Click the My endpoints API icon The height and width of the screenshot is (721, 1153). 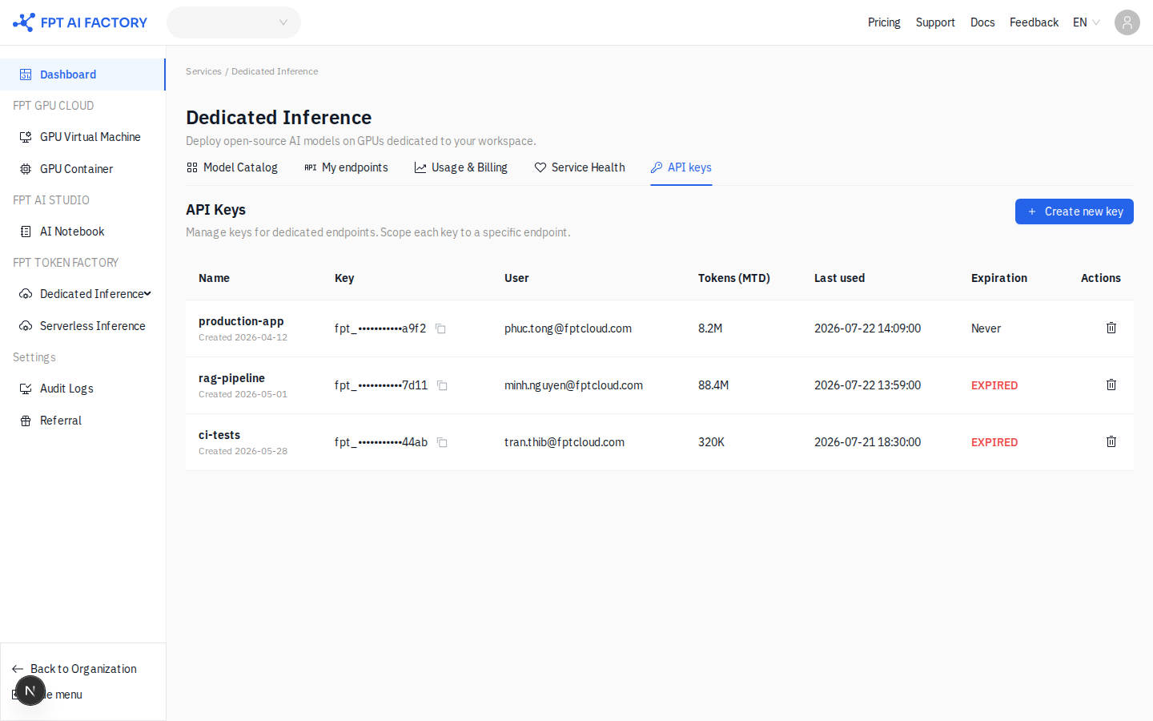coord(311,167)
